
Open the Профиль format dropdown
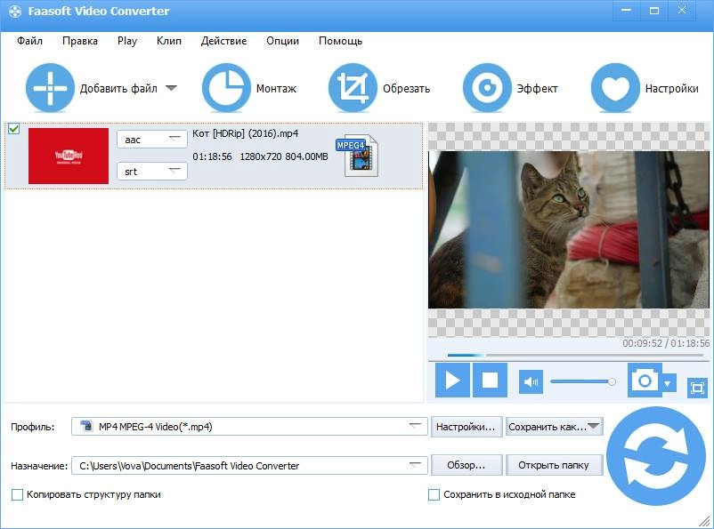coord(249,427)
